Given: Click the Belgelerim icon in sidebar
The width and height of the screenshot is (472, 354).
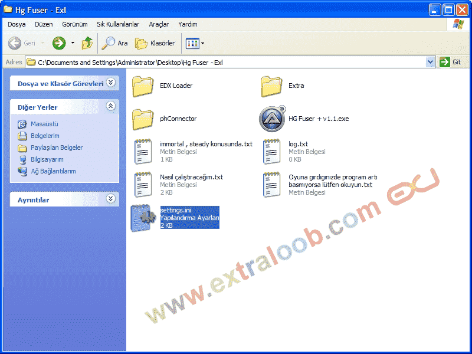Looking at the screenshot, I should (x=22, y=136).
